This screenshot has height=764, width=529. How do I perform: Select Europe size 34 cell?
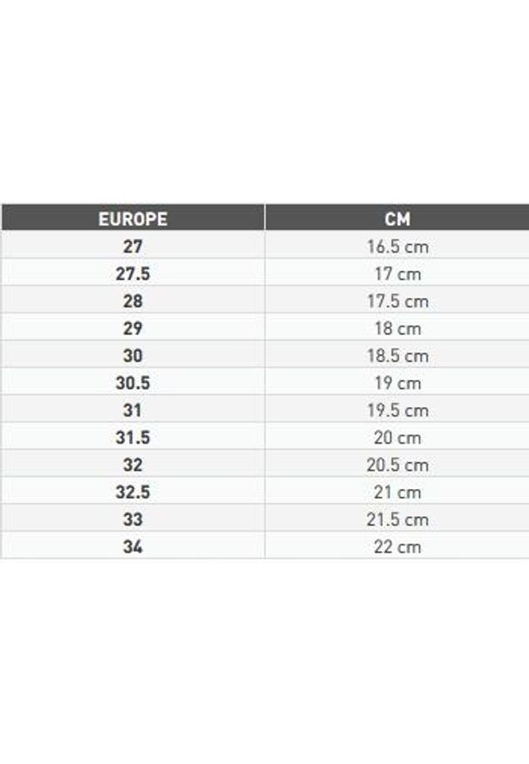click(x=133, y=547)
